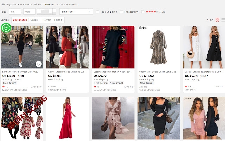Focus the max price field
This screenshot has width=225, height=141.
point(29,12)
